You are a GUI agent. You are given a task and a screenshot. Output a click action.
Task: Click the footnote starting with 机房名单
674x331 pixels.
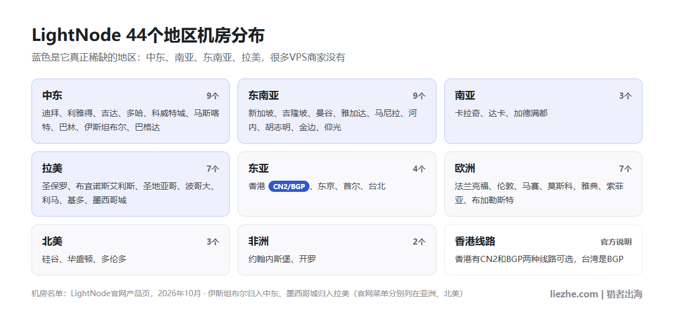[249, 293]
